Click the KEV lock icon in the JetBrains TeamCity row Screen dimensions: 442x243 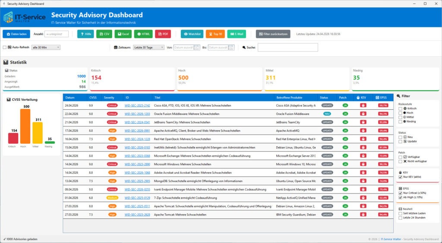click(x=363, y=122)
